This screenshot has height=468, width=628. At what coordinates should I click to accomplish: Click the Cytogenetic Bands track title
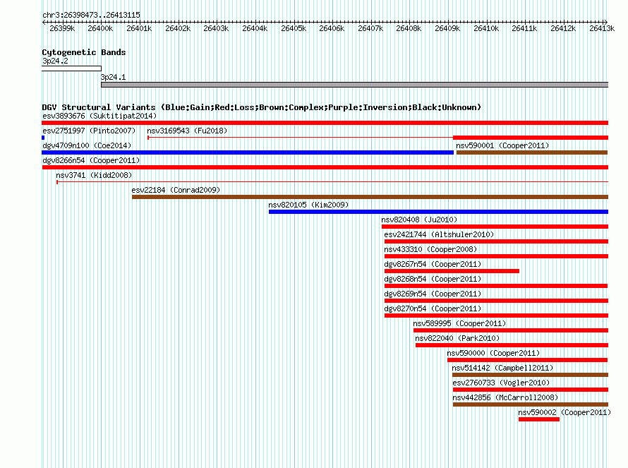84,52
